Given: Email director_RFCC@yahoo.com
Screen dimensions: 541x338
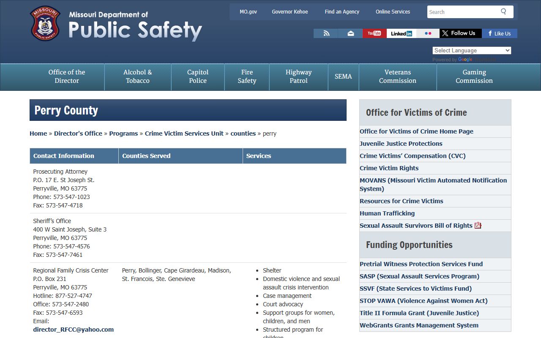Looking at the screenshot, I should click(74, 330).
